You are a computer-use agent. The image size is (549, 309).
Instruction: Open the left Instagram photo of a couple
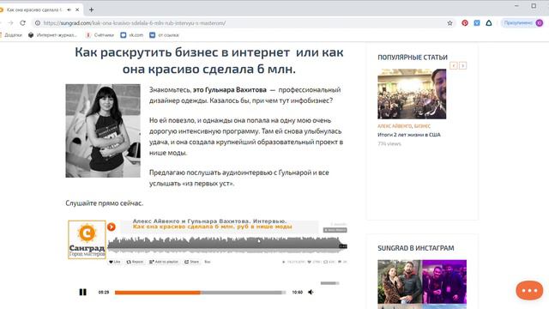tap(400, 282)
